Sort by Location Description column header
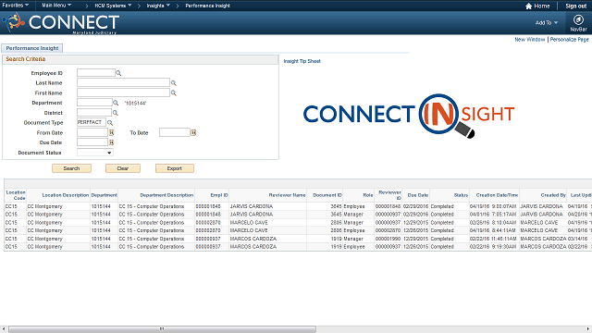This screenshot has width=592, height=333. click(x=66, y=195)
